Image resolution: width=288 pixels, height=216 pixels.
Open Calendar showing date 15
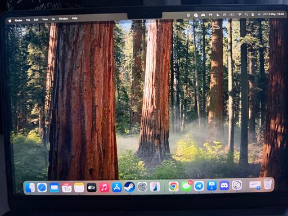[67, 187]
